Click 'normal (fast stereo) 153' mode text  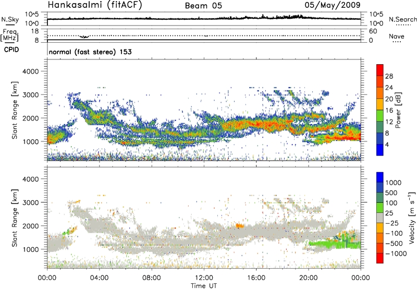tap(90, 52)
